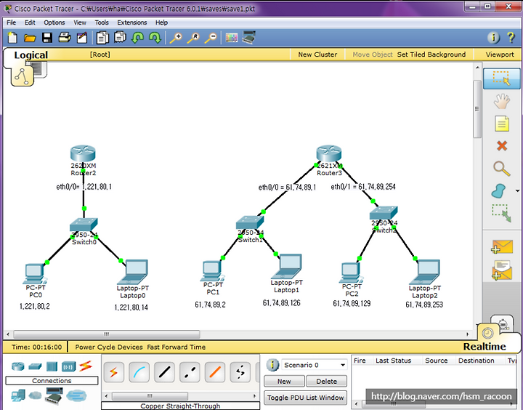Choose the Draw Polygon shape tool
The height and width of the screenshot is (410, 523).
pyautogui.click(x=499, y=191)
